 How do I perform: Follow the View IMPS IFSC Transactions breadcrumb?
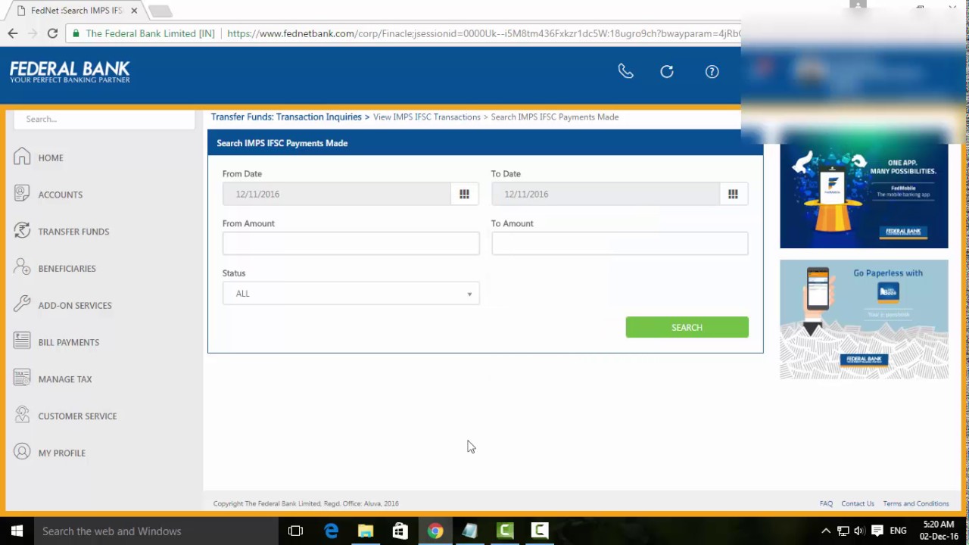427,117
